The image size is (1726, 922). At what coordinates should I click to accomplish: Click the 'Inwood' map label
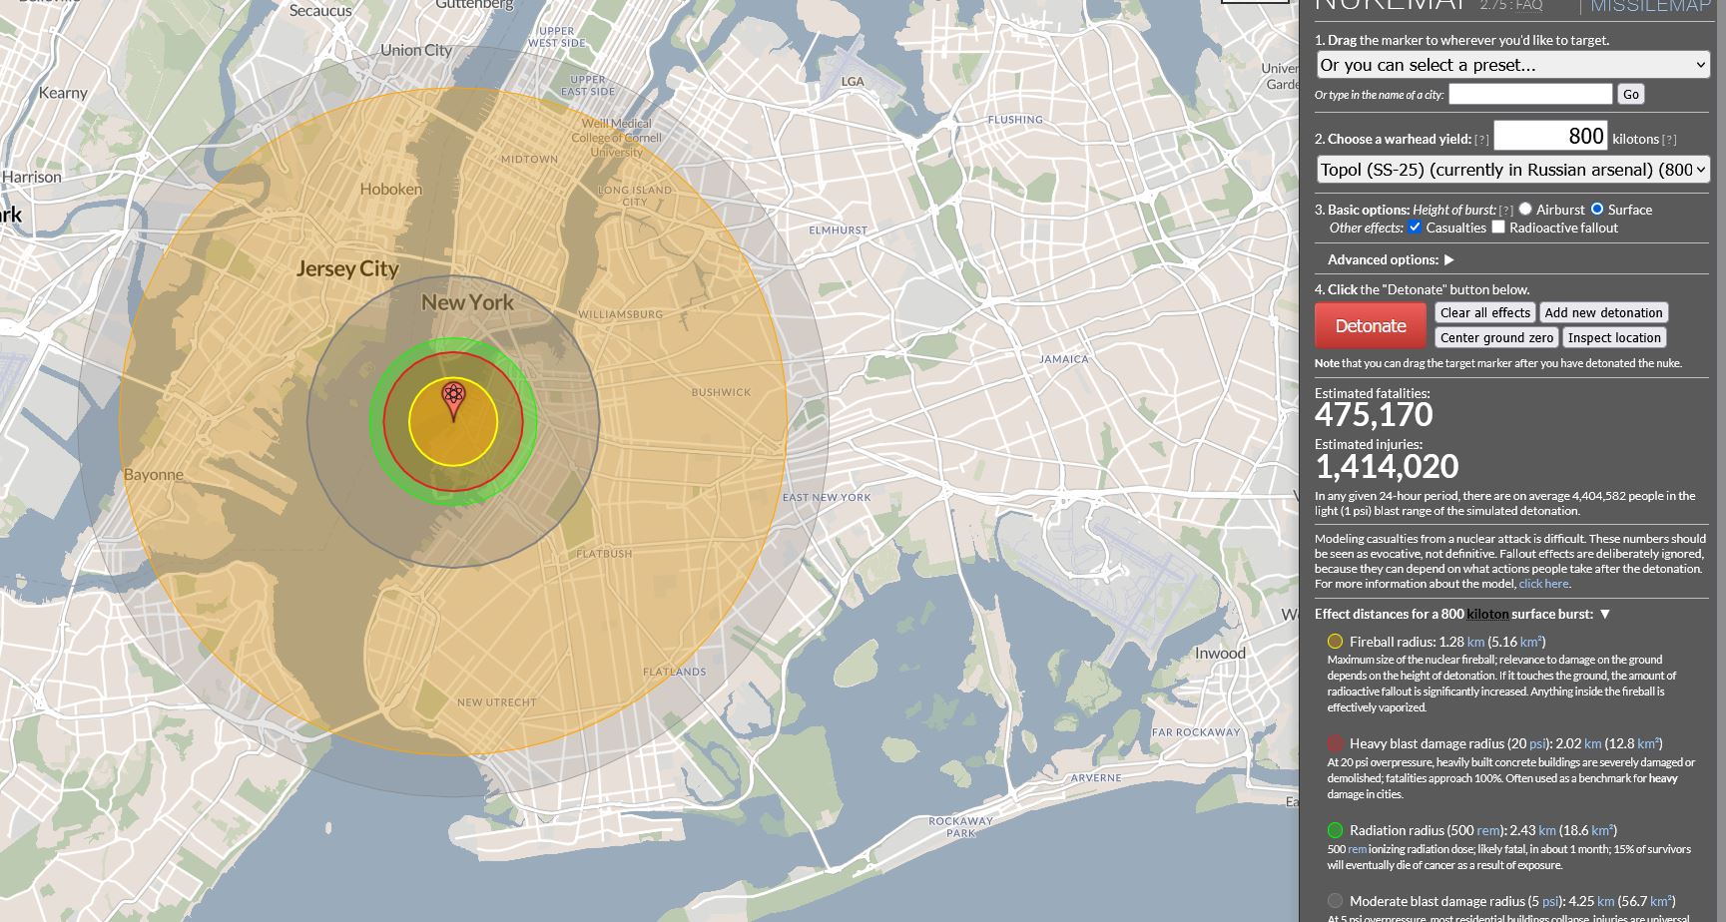1220,654
